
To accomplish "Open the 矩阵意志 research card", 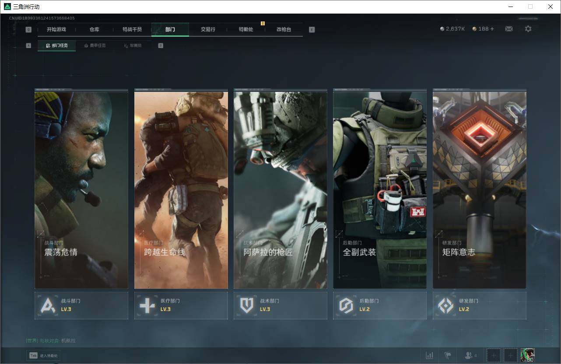I will pos(479,189).
